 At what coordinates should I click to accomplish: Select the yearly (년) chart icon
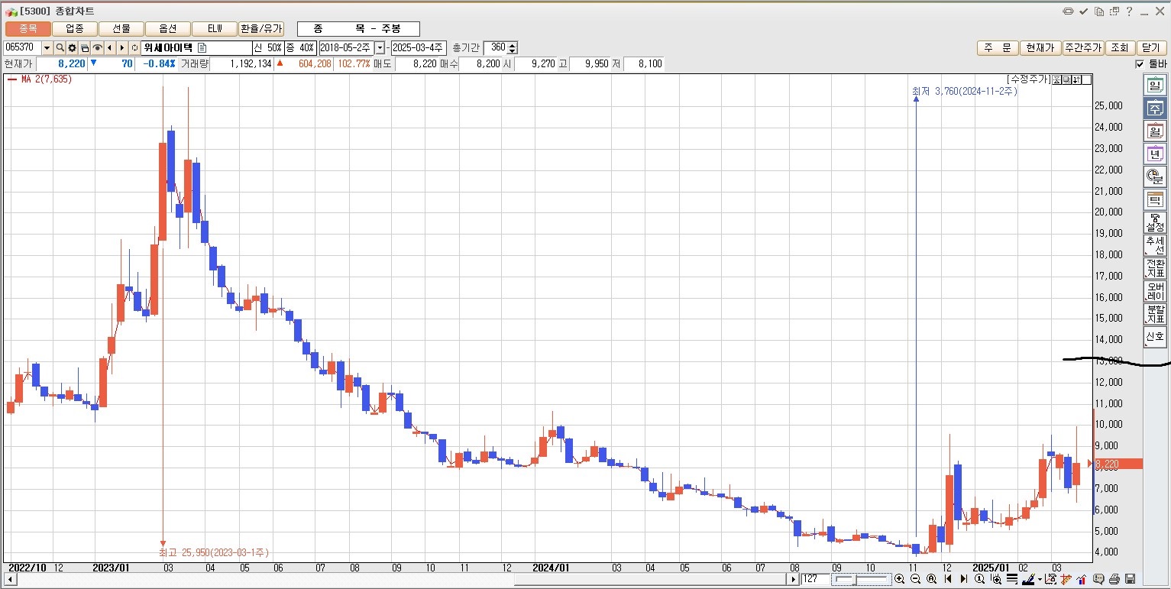1154,154
